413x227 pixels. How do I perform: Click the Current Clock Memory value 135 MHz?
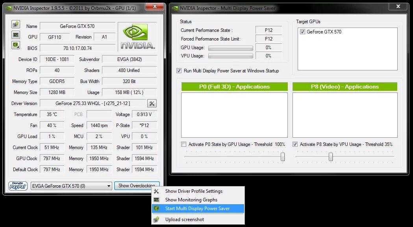coord(99,148)
